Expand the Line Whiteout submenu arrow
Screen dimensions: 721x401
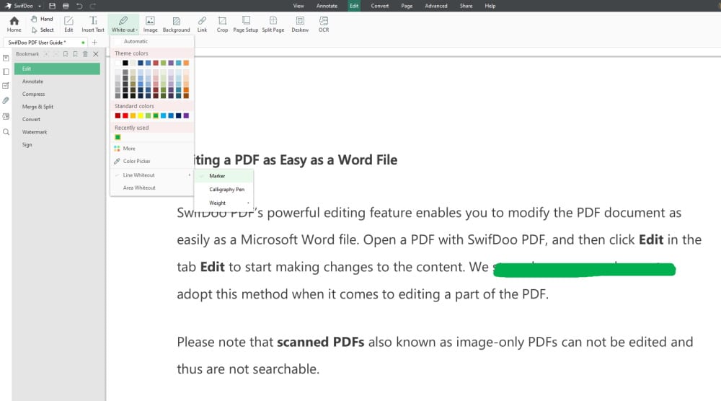(x=189, y=175)
